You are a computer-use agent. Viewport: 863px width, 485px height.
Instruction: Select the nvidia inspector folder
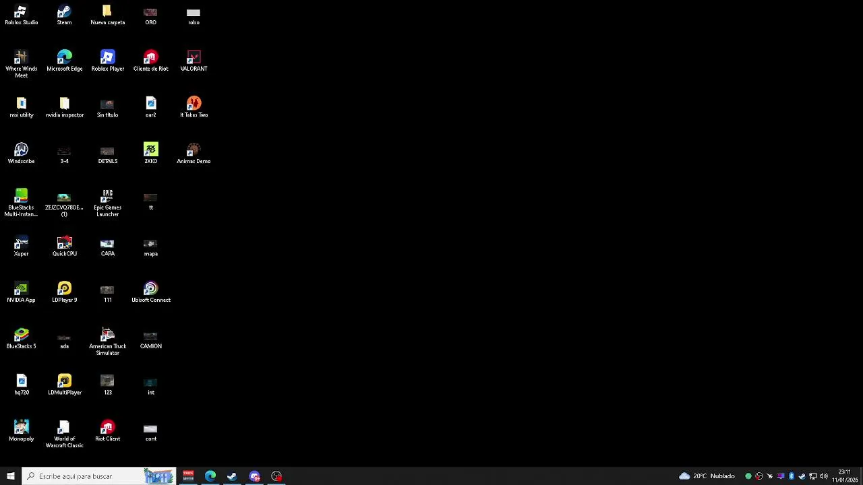64,108
